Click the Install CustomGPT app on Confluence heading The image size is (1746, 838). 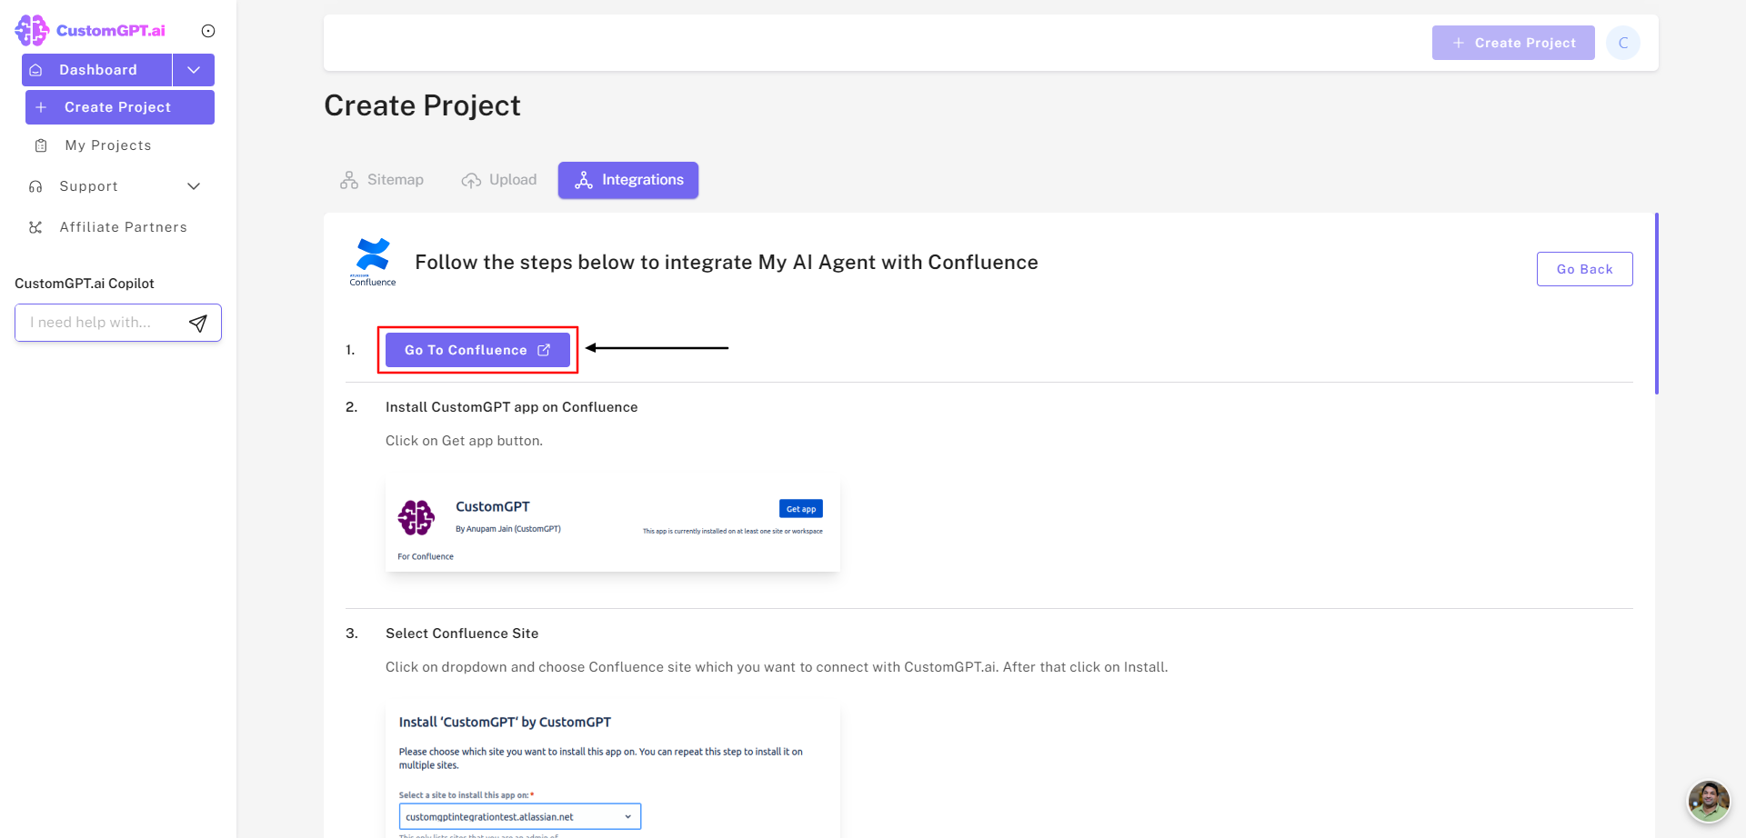tap(512, 407)
